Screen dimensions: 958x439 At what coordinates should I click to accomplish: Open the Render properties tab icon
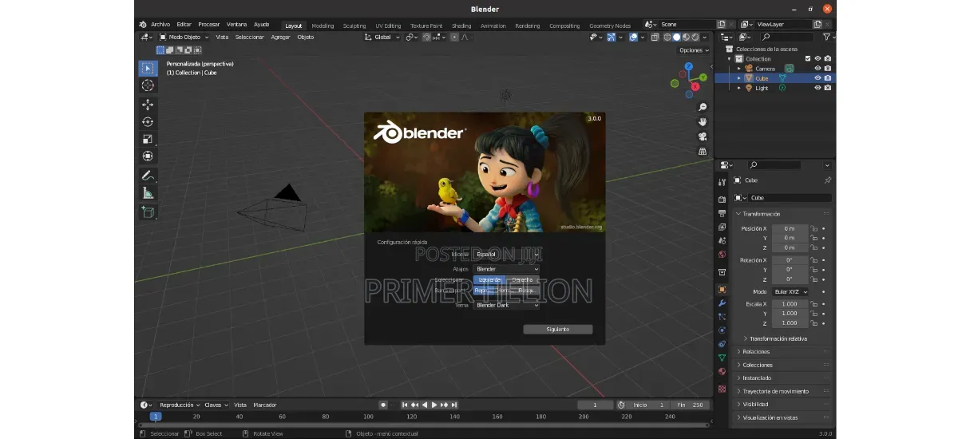[x=722, y=200]
